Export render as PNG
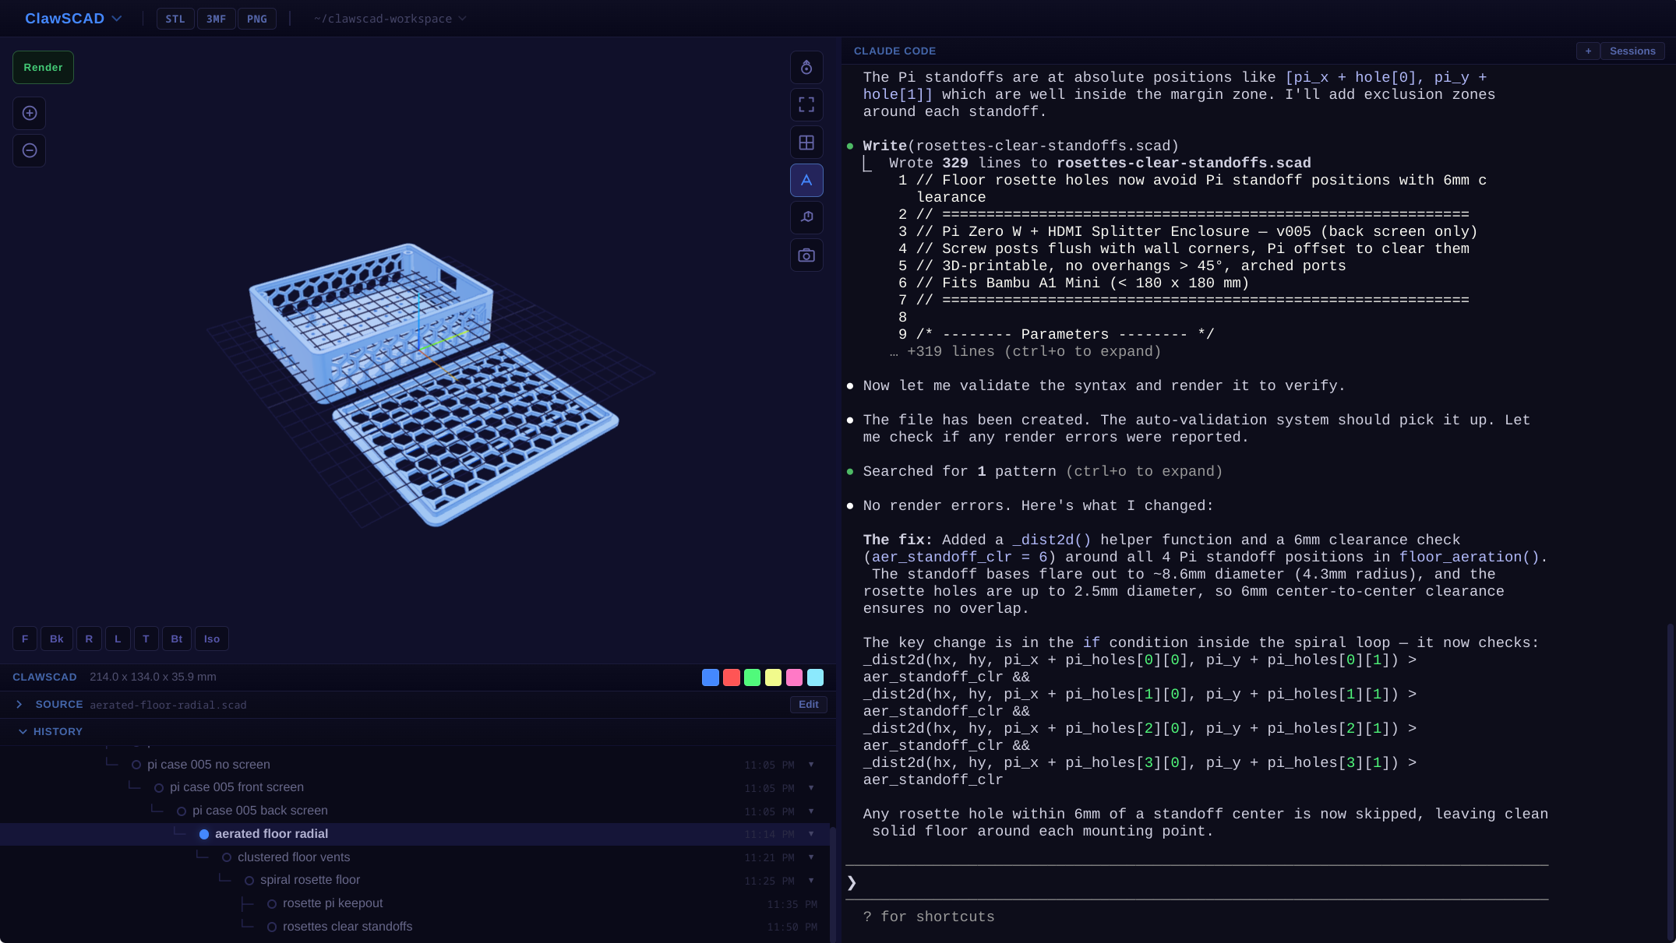The image size is (1676, 943). click(256, 19)
